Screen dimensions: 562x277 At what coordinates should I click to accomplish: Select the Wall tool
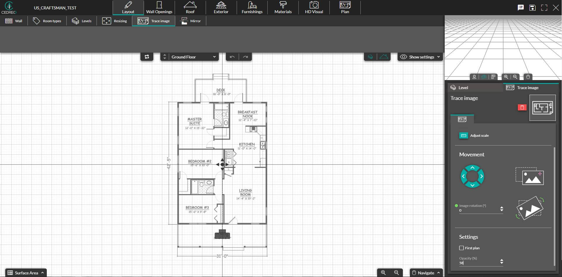(x=13, y=21)
